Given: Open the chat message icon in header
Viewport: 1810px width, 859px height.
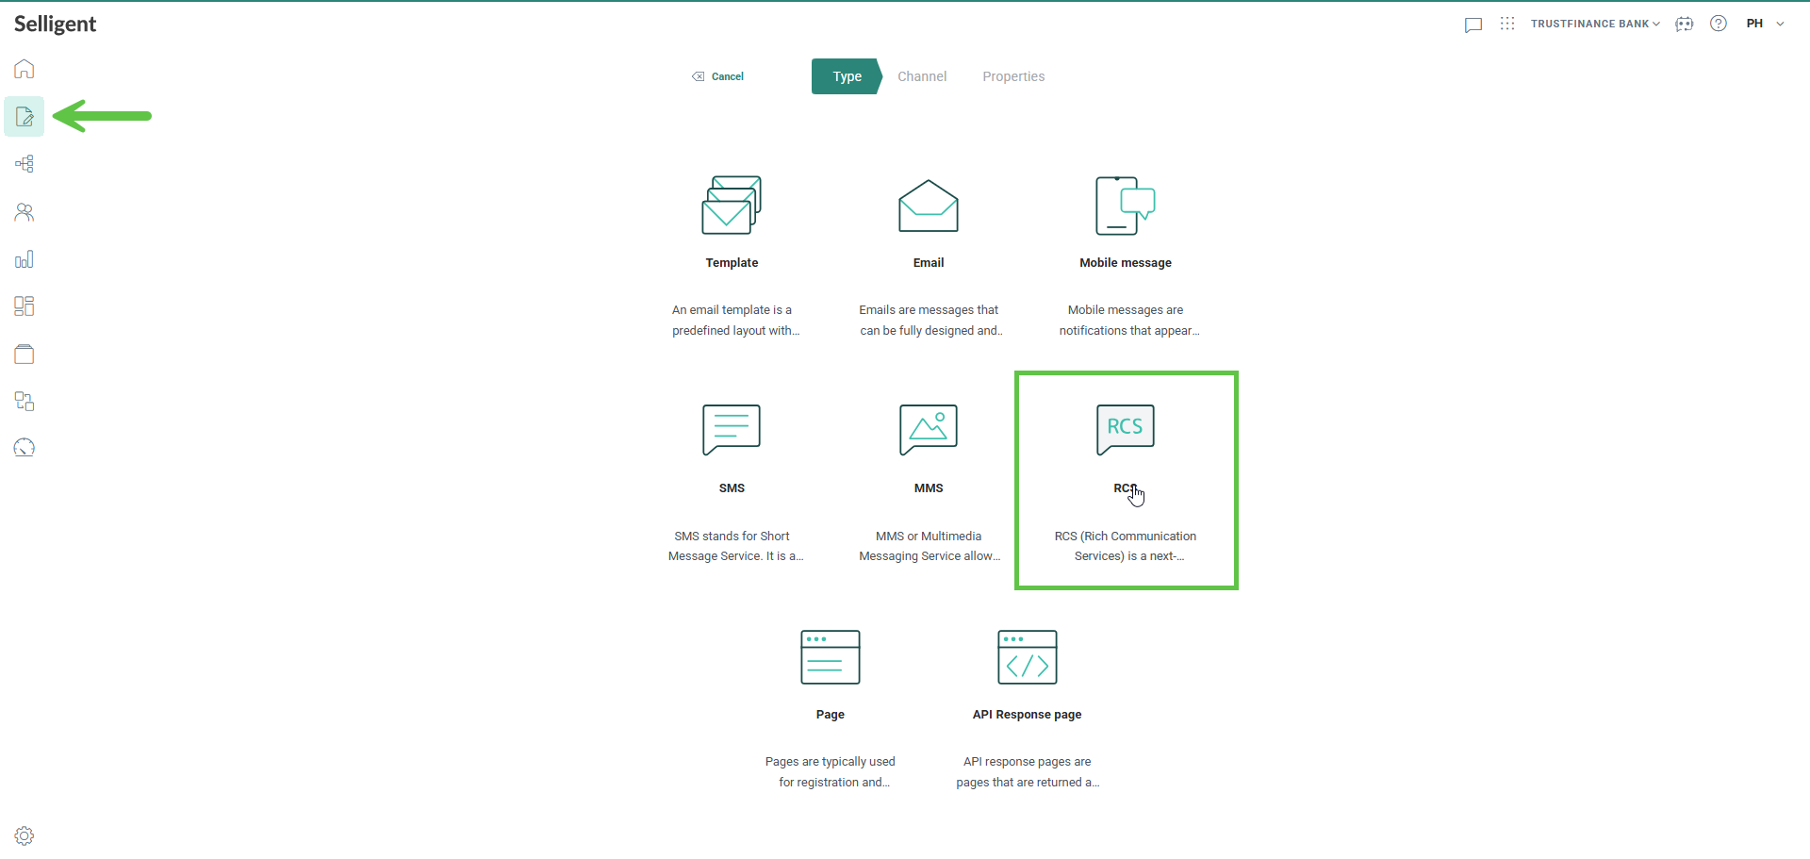Looking at the screenshot, I should tap(1473, 25).
